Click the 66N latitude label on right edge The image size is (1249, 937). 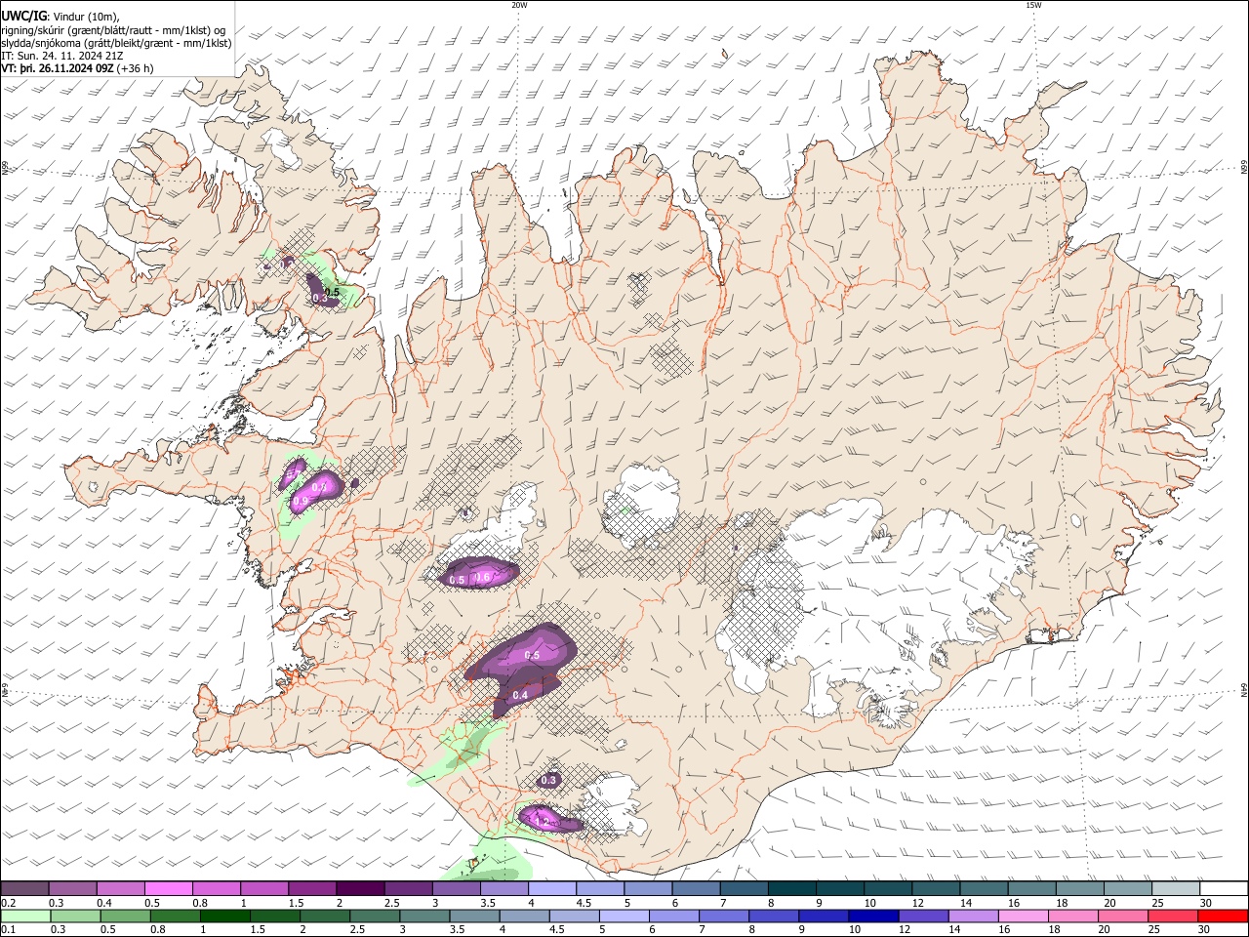coord(1244,166)
